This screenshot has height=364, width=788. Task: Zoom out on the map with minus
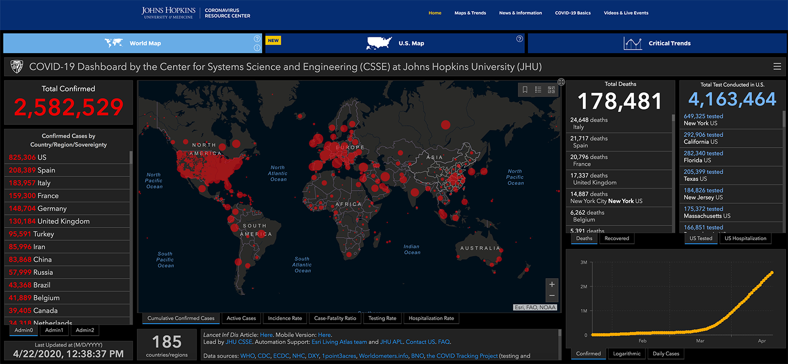tap(552, 296)
